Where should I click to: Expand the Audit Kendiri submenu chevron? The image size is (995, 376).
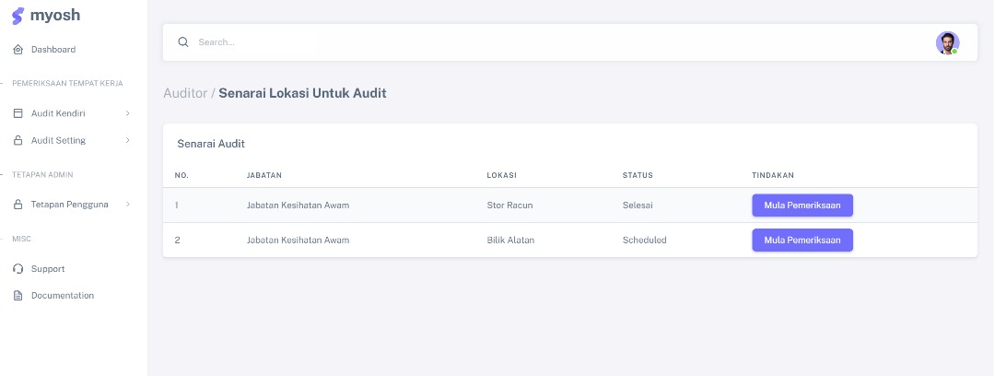pos(127,113)
